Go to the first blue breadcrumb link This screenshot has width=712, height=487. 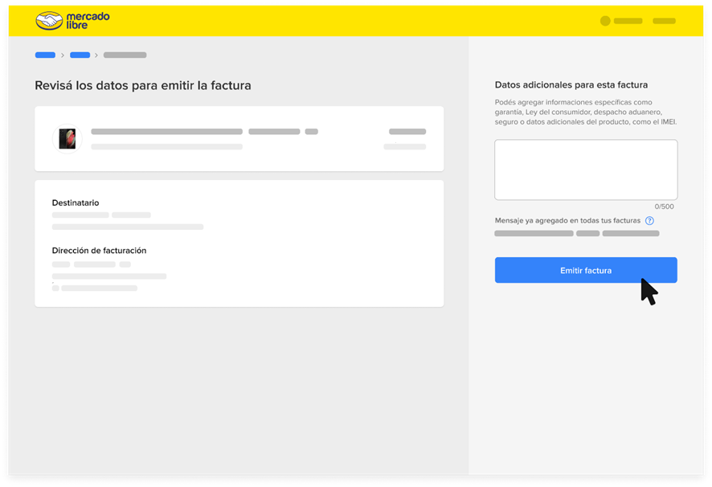(x=45, y=55)
